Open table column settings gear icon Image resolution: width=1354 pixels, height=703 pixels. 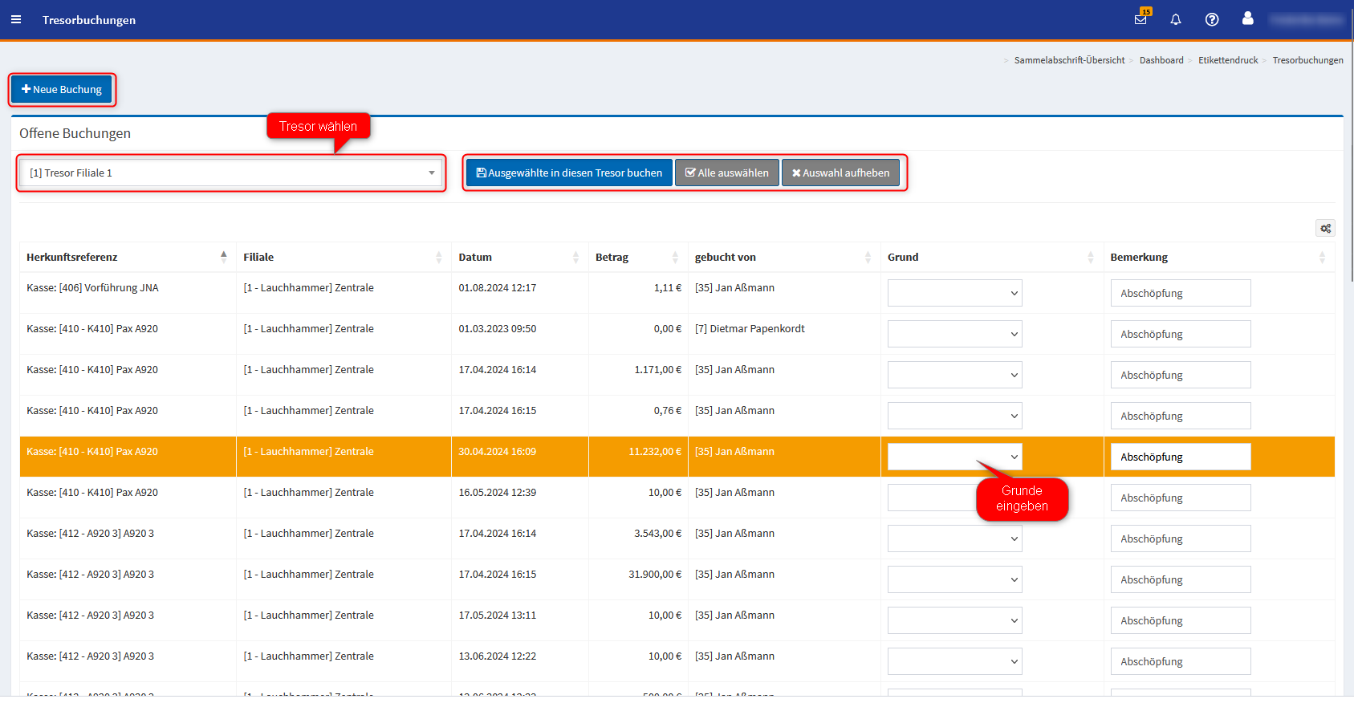[x=1325, y=229]
